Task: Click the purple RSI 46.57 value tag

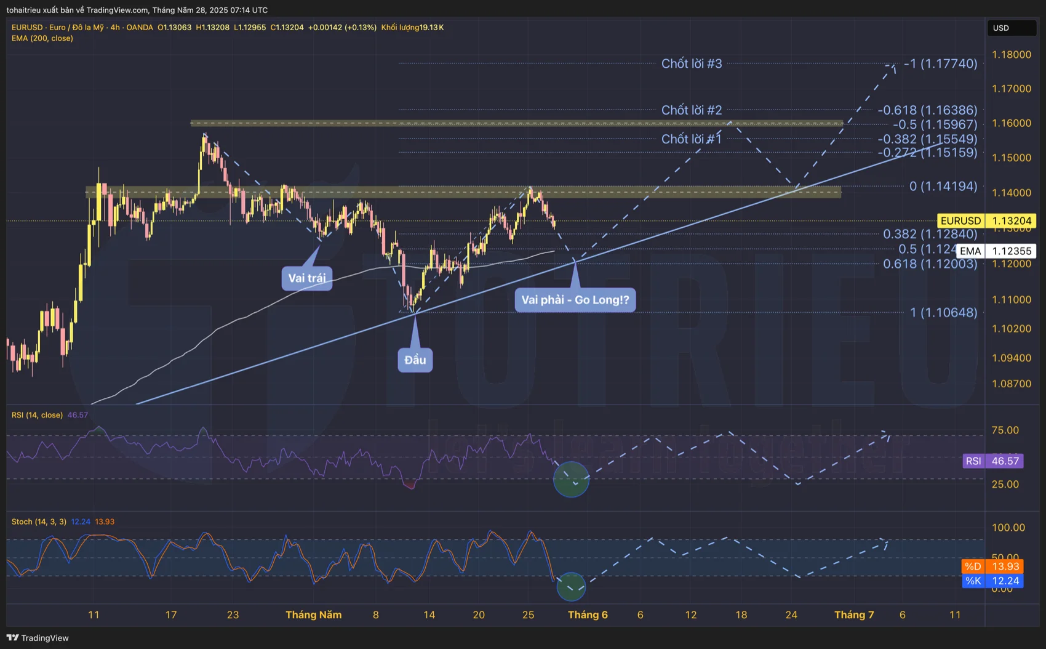Action: click(993, 461)
